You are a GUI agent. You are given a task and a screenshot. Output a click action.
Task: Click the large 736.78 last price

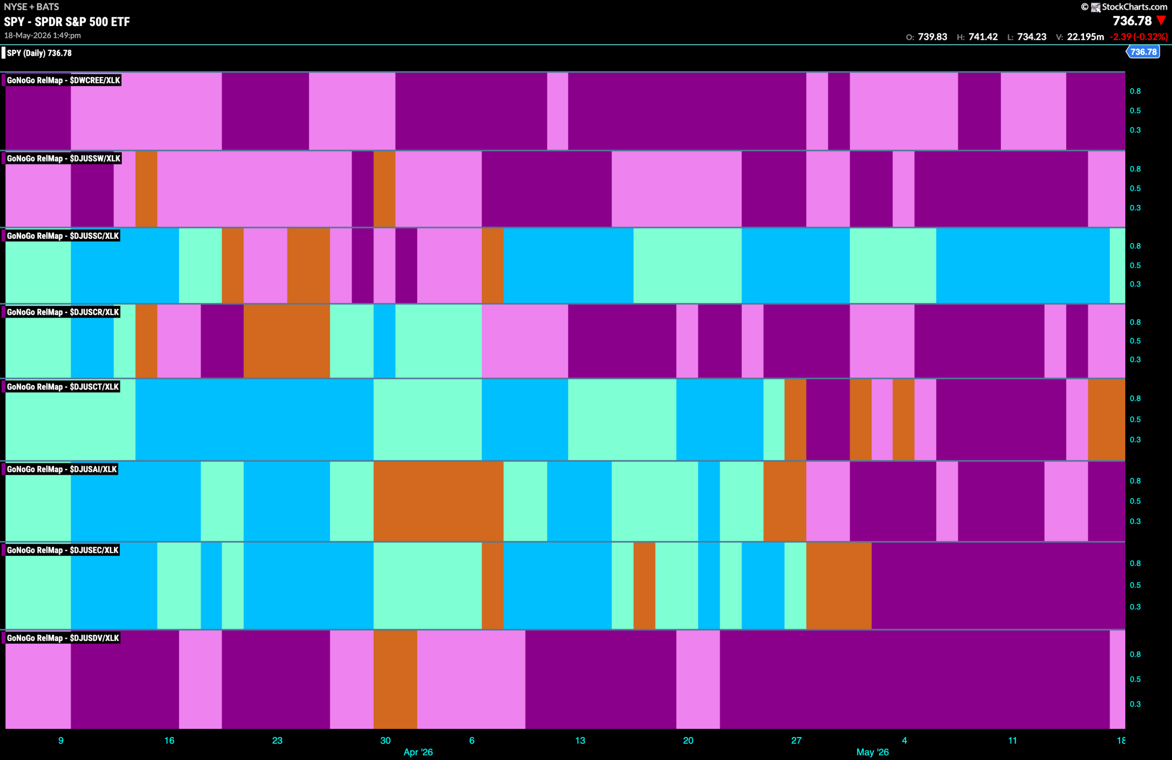tap(1132, 21)
